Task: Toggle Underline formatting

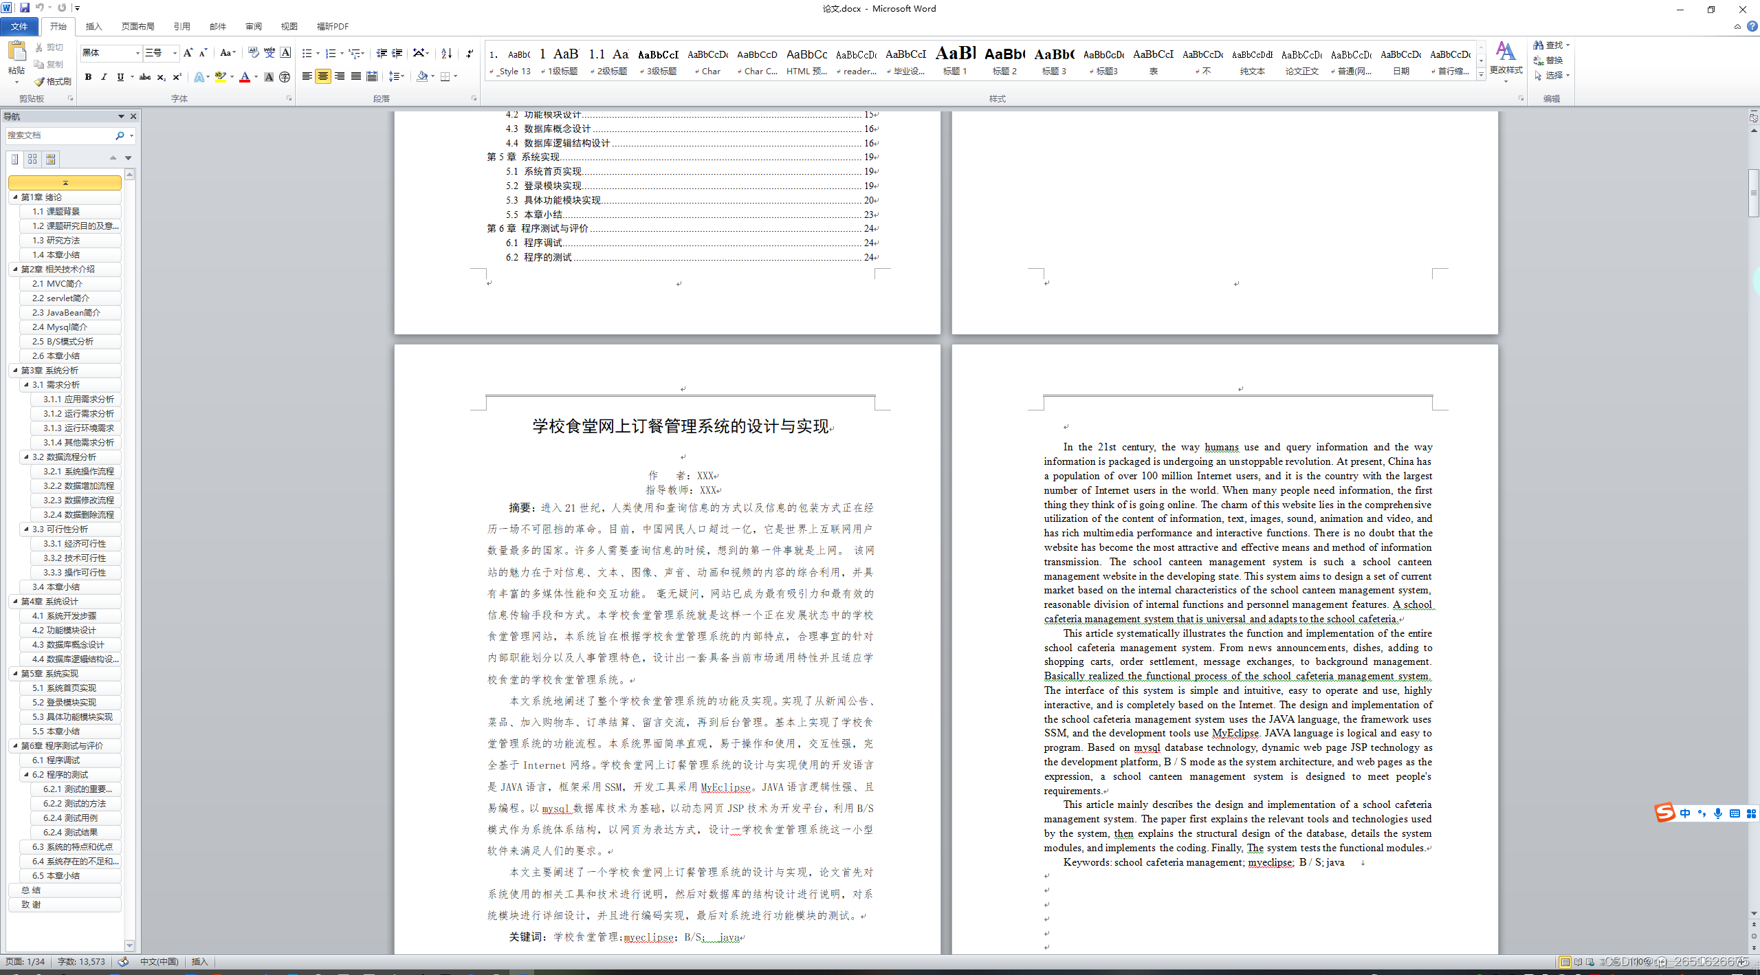Action: 120,77
